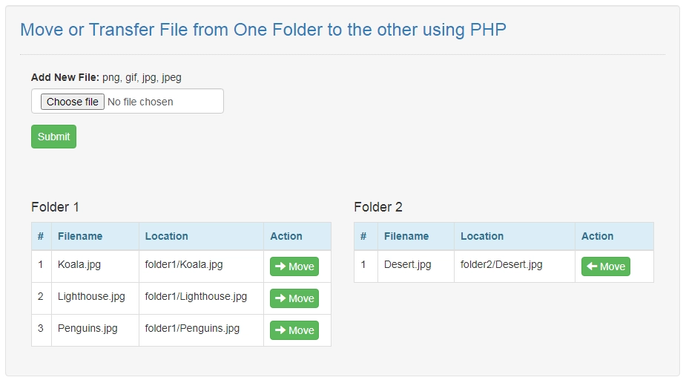
Task: Open the page title heading link
Action: coord(263,30)
